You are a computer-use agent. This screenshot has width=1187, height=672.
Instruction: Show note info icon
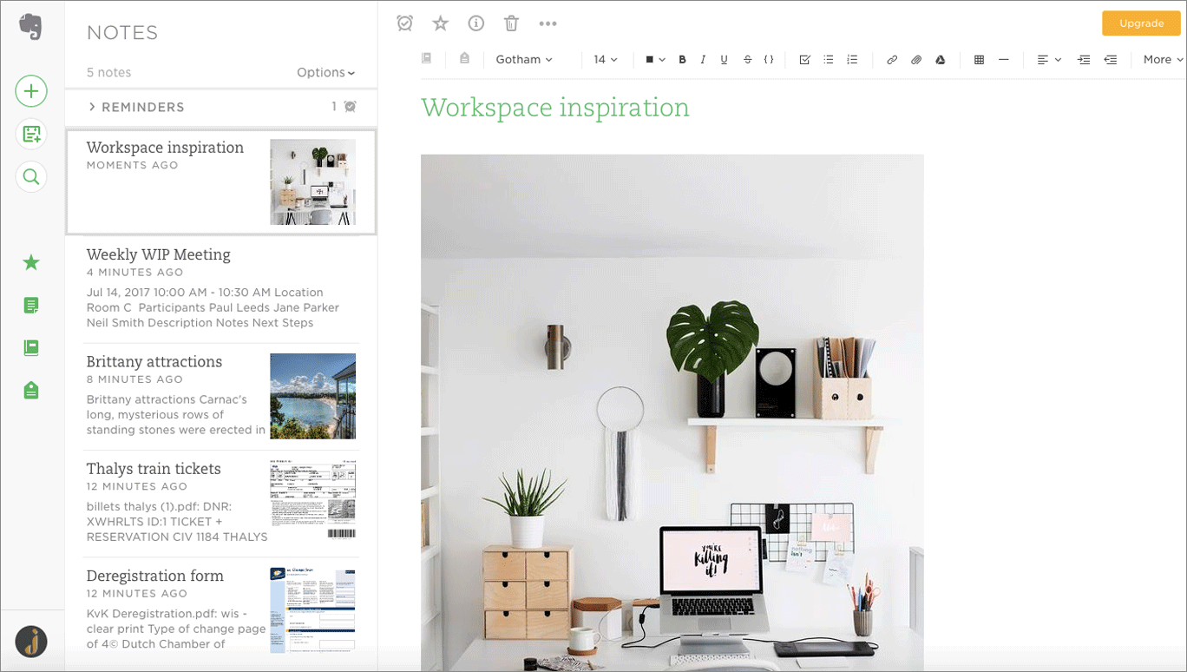(475, 23)
